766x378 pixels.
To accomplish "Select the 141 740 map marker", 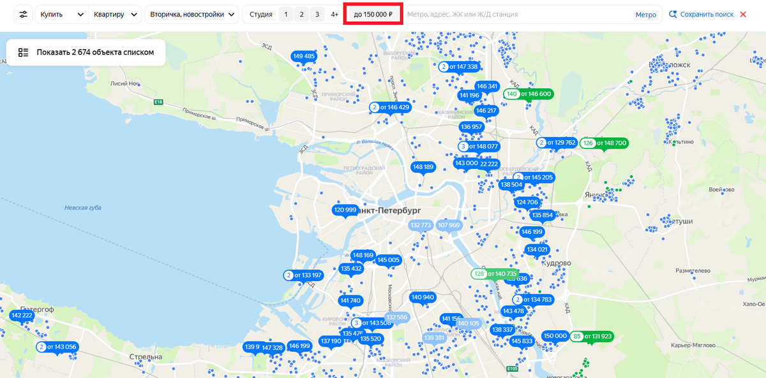I will point(350,300).
